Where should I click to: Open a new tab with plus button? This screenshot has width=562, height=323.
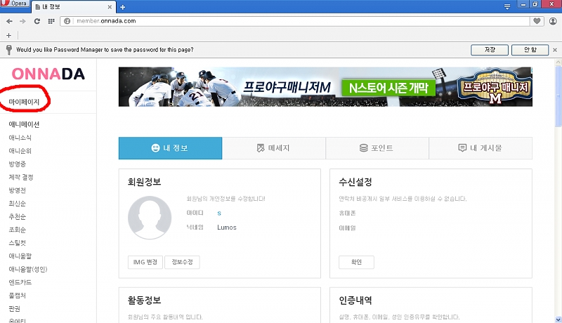pyautogui.click(x=123, y=7)
